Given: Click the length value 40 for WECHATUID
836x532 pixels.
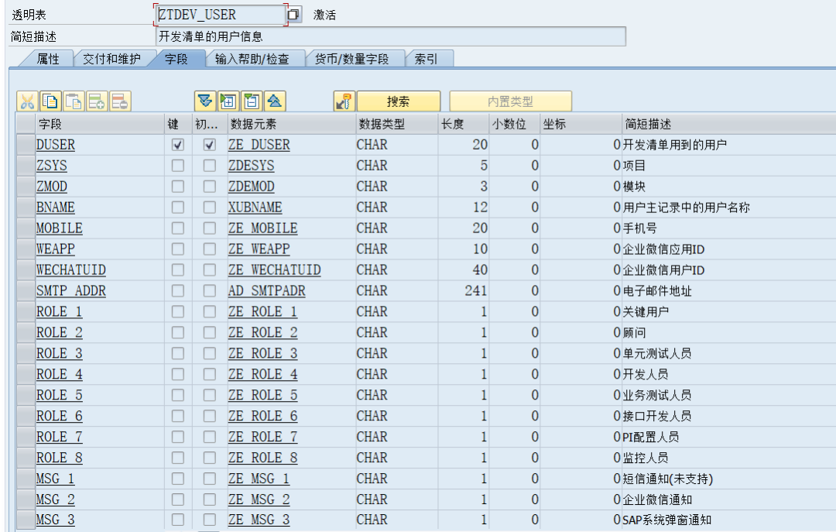Looking at the screenshot, I should coord(480,270).
